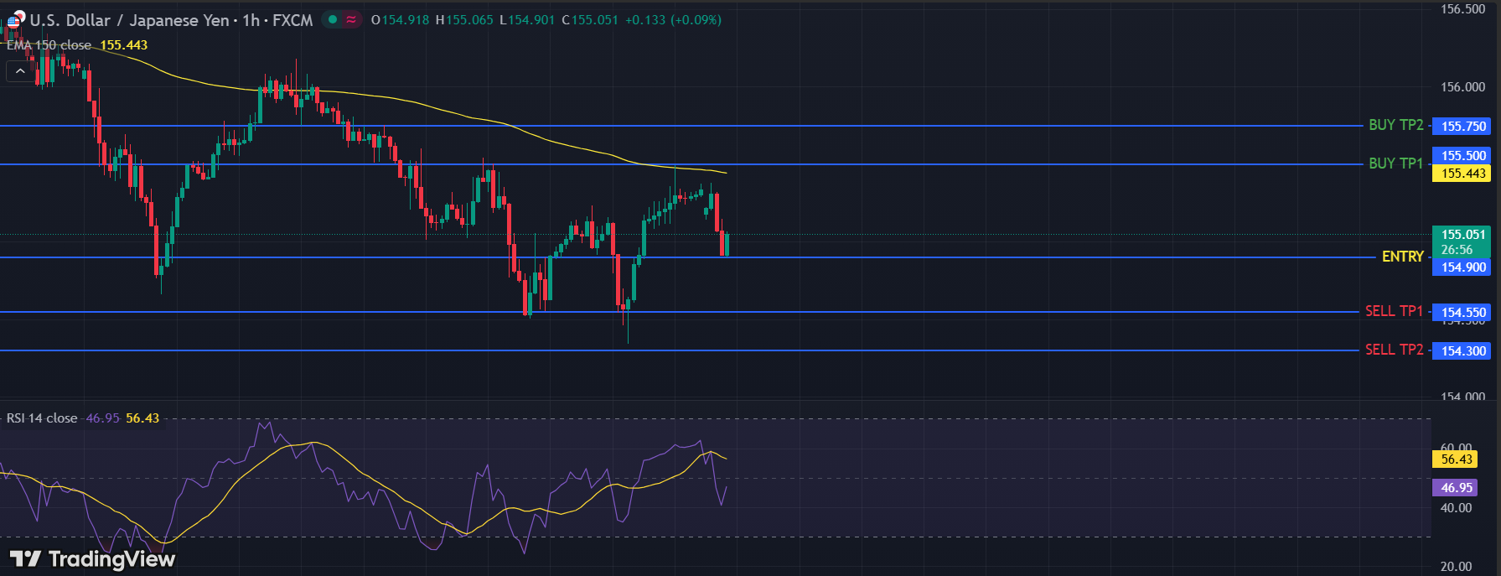Click the pink approximate data indicator icon
Screen dimensions: 1501x576
(x=351, y=19)
